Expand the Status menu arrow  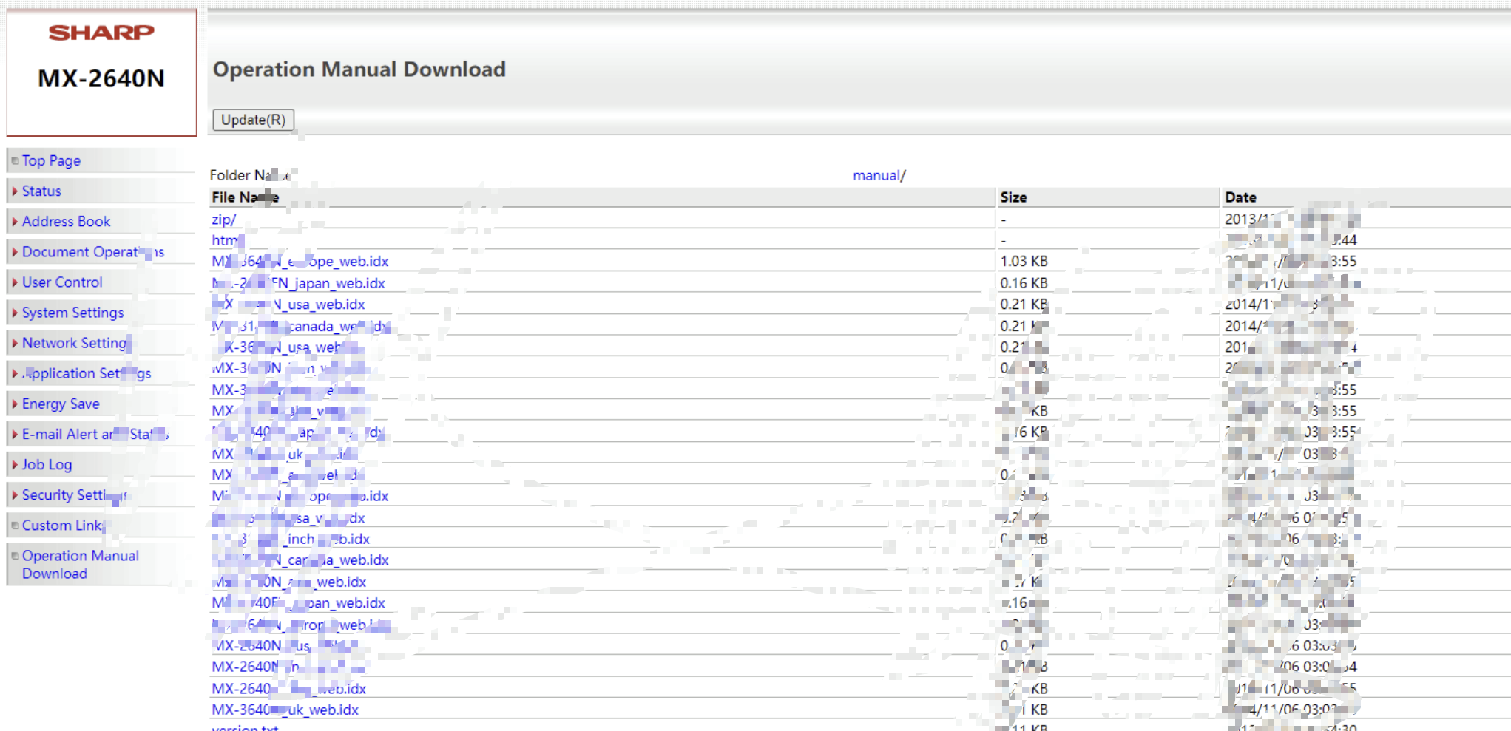tap(15, 191)
